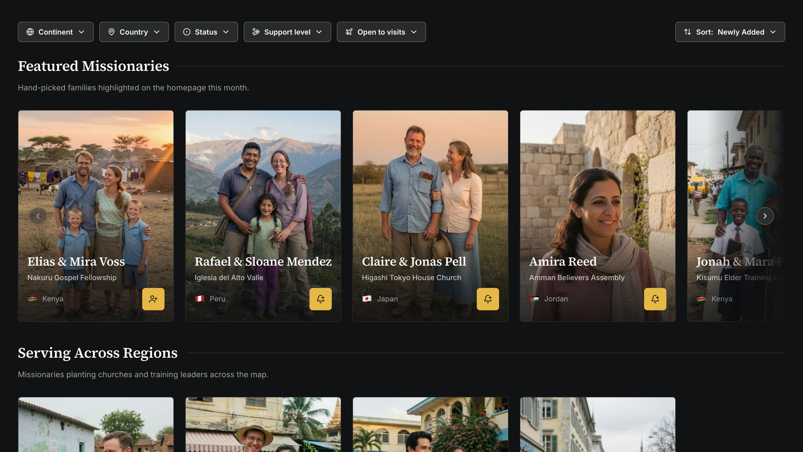
Task: Open the first Serving Across Regions card thumbnail
Action: [x=96, y=425]
